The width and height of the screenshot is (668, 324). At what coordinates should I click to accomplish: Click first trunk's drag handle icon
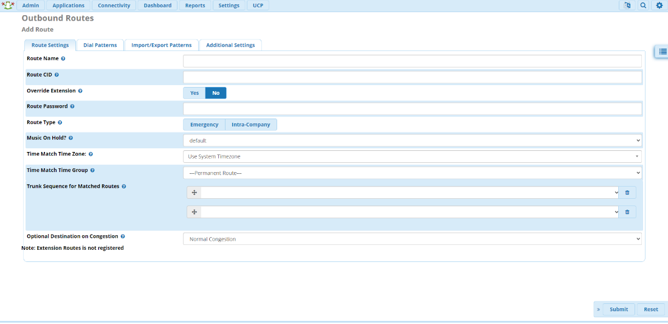[194, 193]
